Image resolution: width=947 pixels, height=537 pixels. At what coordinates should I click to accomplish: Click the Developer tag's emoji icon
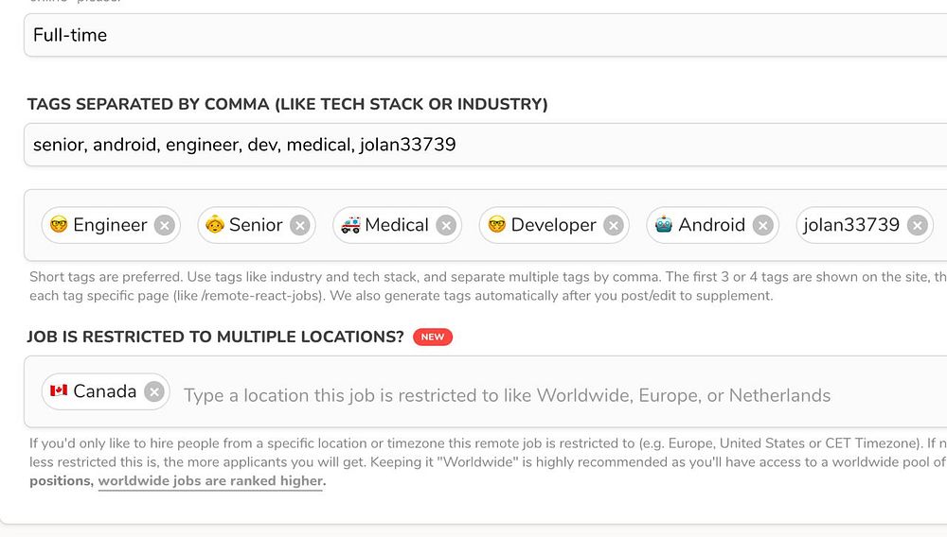(496, 225)
